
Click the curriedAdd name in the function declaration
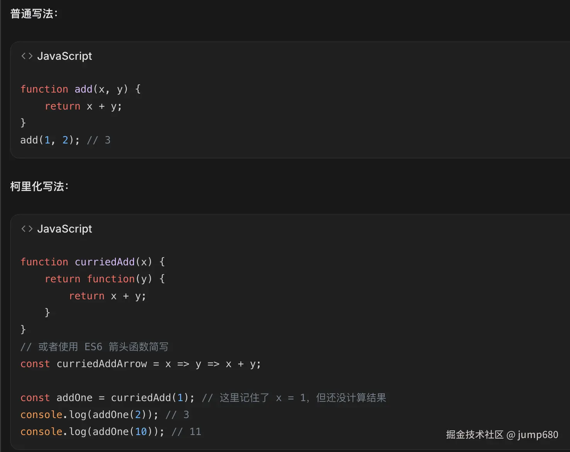(105, 262)
